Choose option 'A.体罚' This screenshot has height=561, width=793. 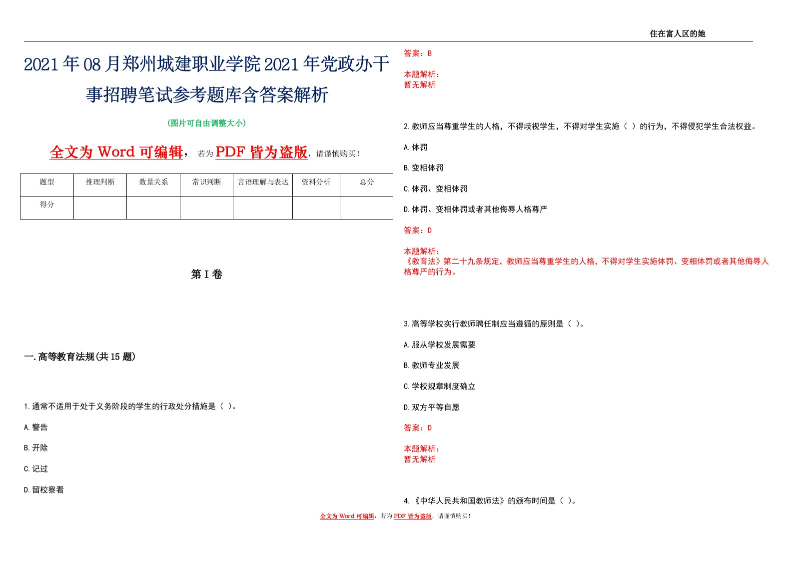416,147
